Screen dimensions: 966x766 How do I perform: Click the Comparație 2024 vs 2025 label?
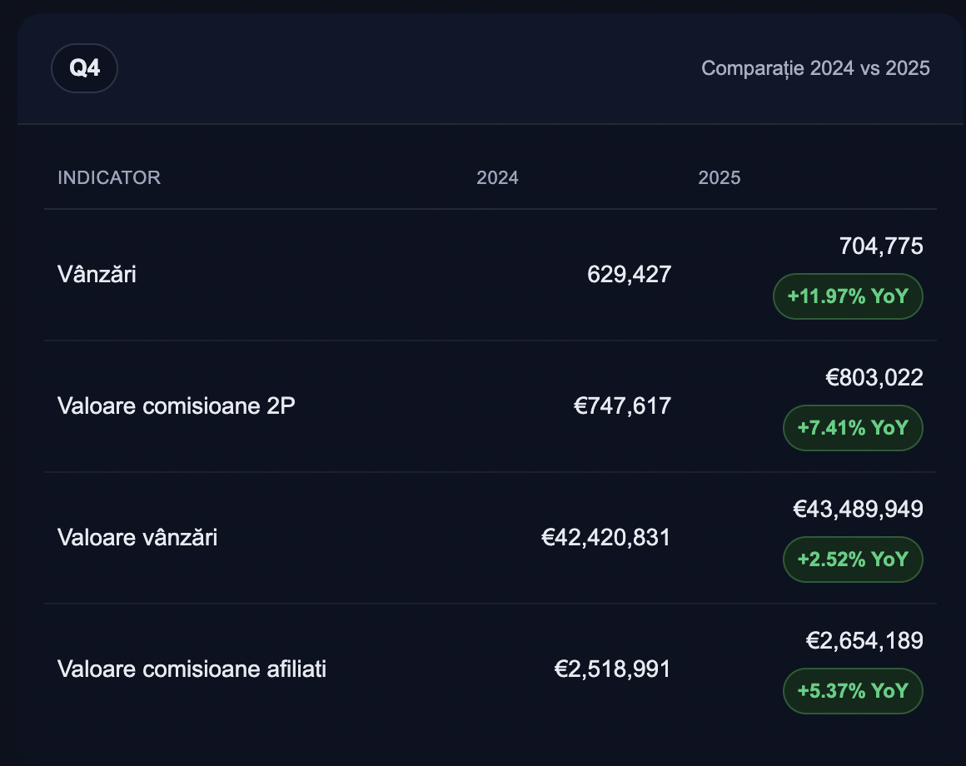[x=815, y=68]
